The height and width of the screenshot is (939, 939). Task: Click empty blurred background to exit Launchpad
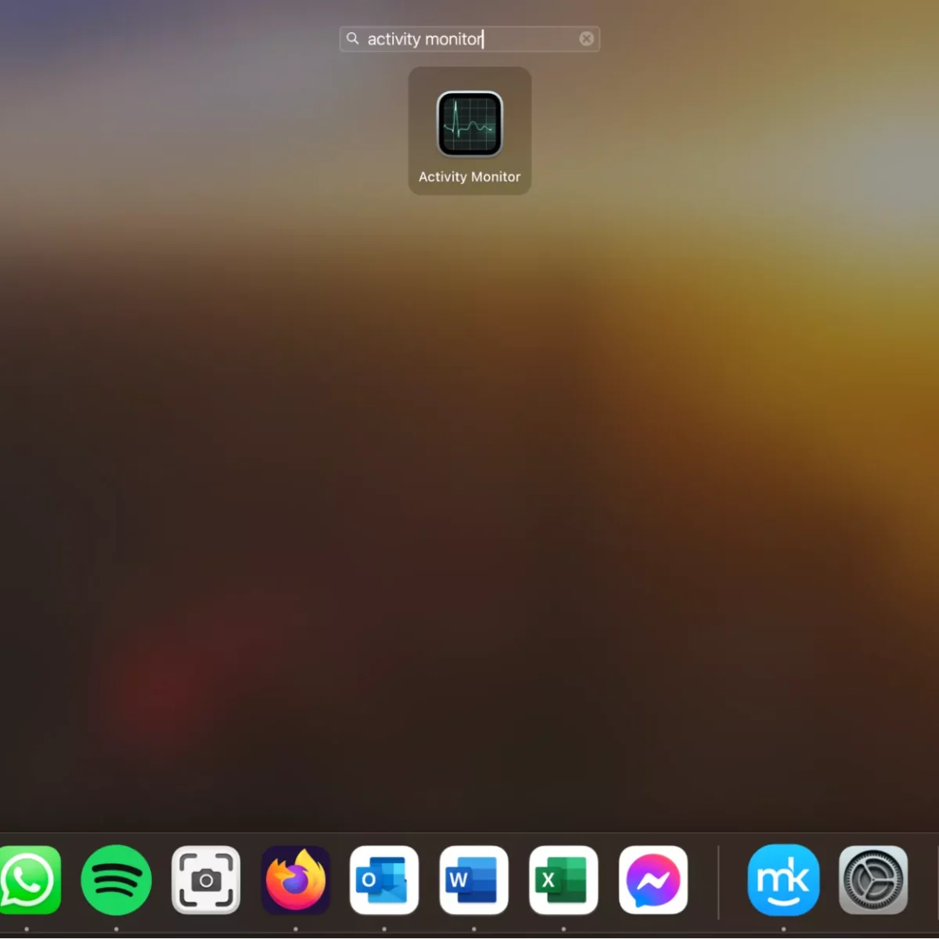pyautogui.click(x=469, y=509)
